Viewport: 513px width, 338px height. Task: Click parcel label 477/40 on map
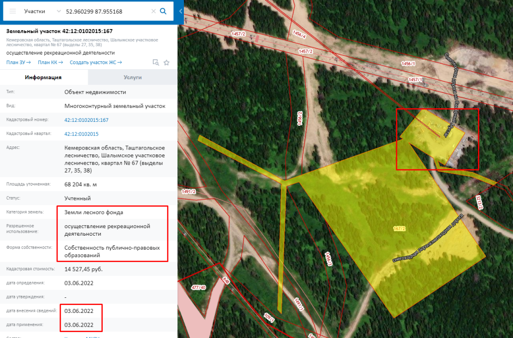click(199, 287)
